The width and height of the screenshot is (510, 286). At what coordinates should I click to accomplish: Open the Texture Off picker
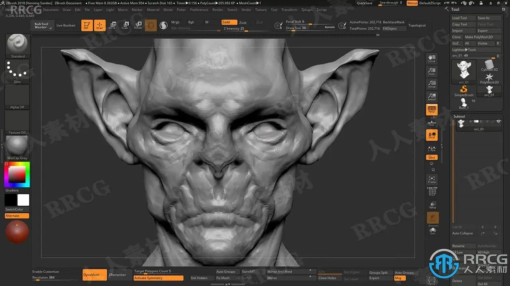point(18,123)
